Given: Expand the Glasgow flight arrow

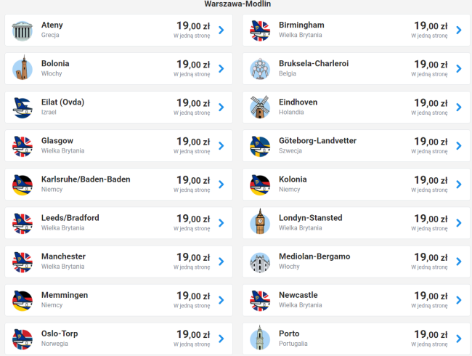Looking at the screenshot, I should (221, 146).
